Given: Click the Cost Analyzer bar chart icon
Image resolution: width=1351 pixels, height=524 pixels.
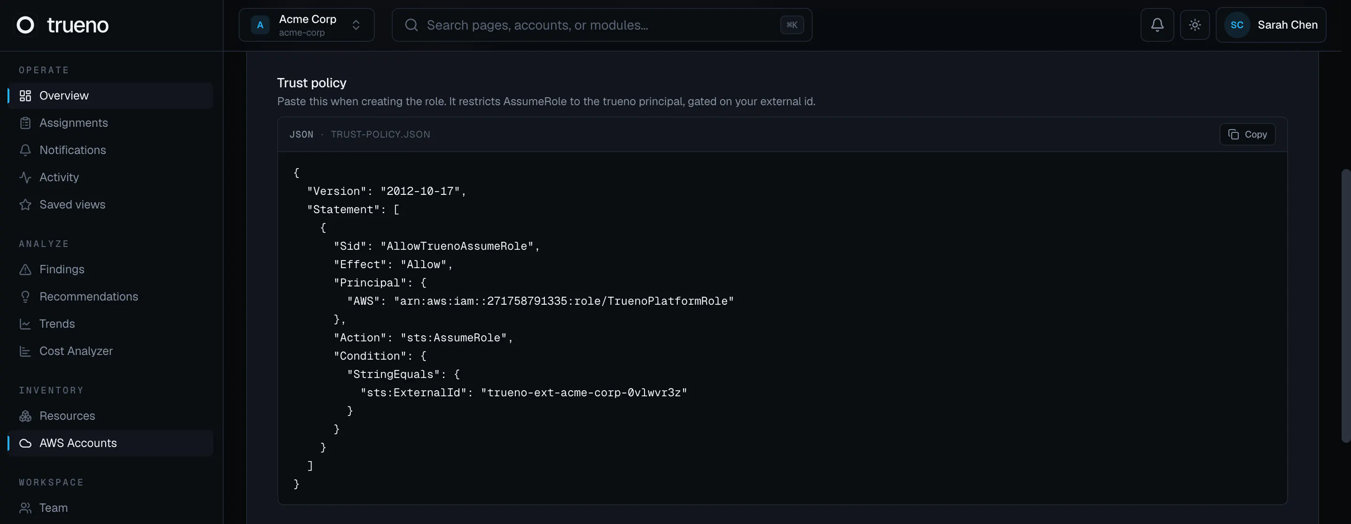Looking at the screenshot, I should tap(25, 351).
